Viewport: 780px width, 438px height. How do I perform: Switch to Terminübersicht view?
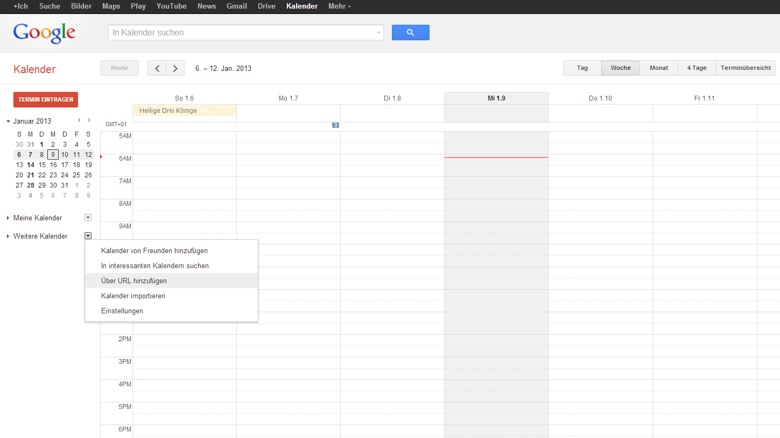[746, 68]
